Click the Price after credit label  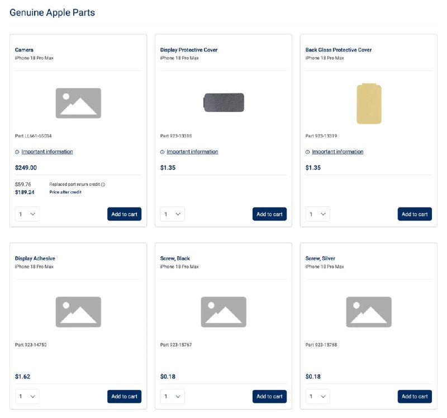click(65, 192)
